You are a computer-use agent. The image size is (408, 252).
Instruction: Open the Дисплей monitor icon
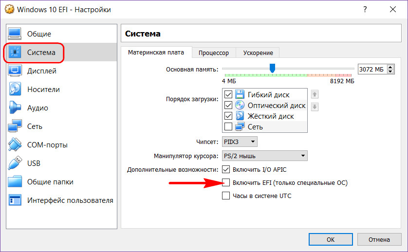click(15, 71)
